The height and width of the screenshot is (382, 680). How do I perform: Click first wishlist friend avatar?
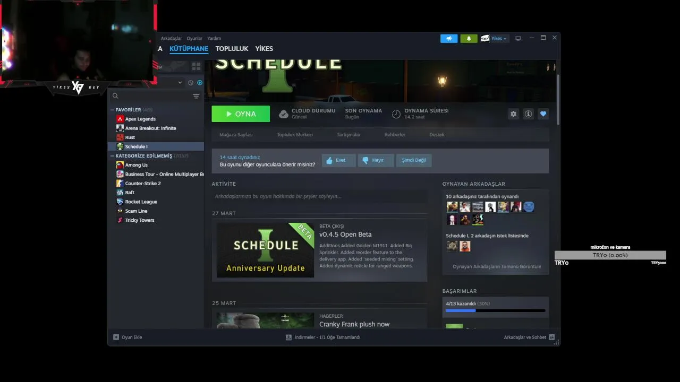coord(452,246)
